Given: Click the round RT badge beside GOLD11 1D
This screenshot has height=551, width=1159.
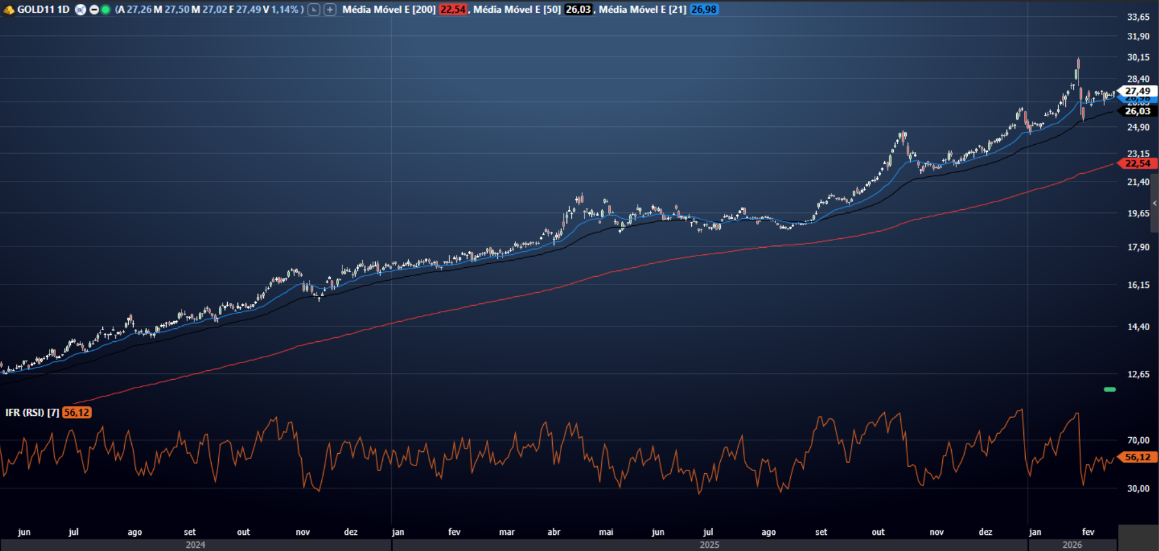Looking at the screenshot, I should point(80,10).
